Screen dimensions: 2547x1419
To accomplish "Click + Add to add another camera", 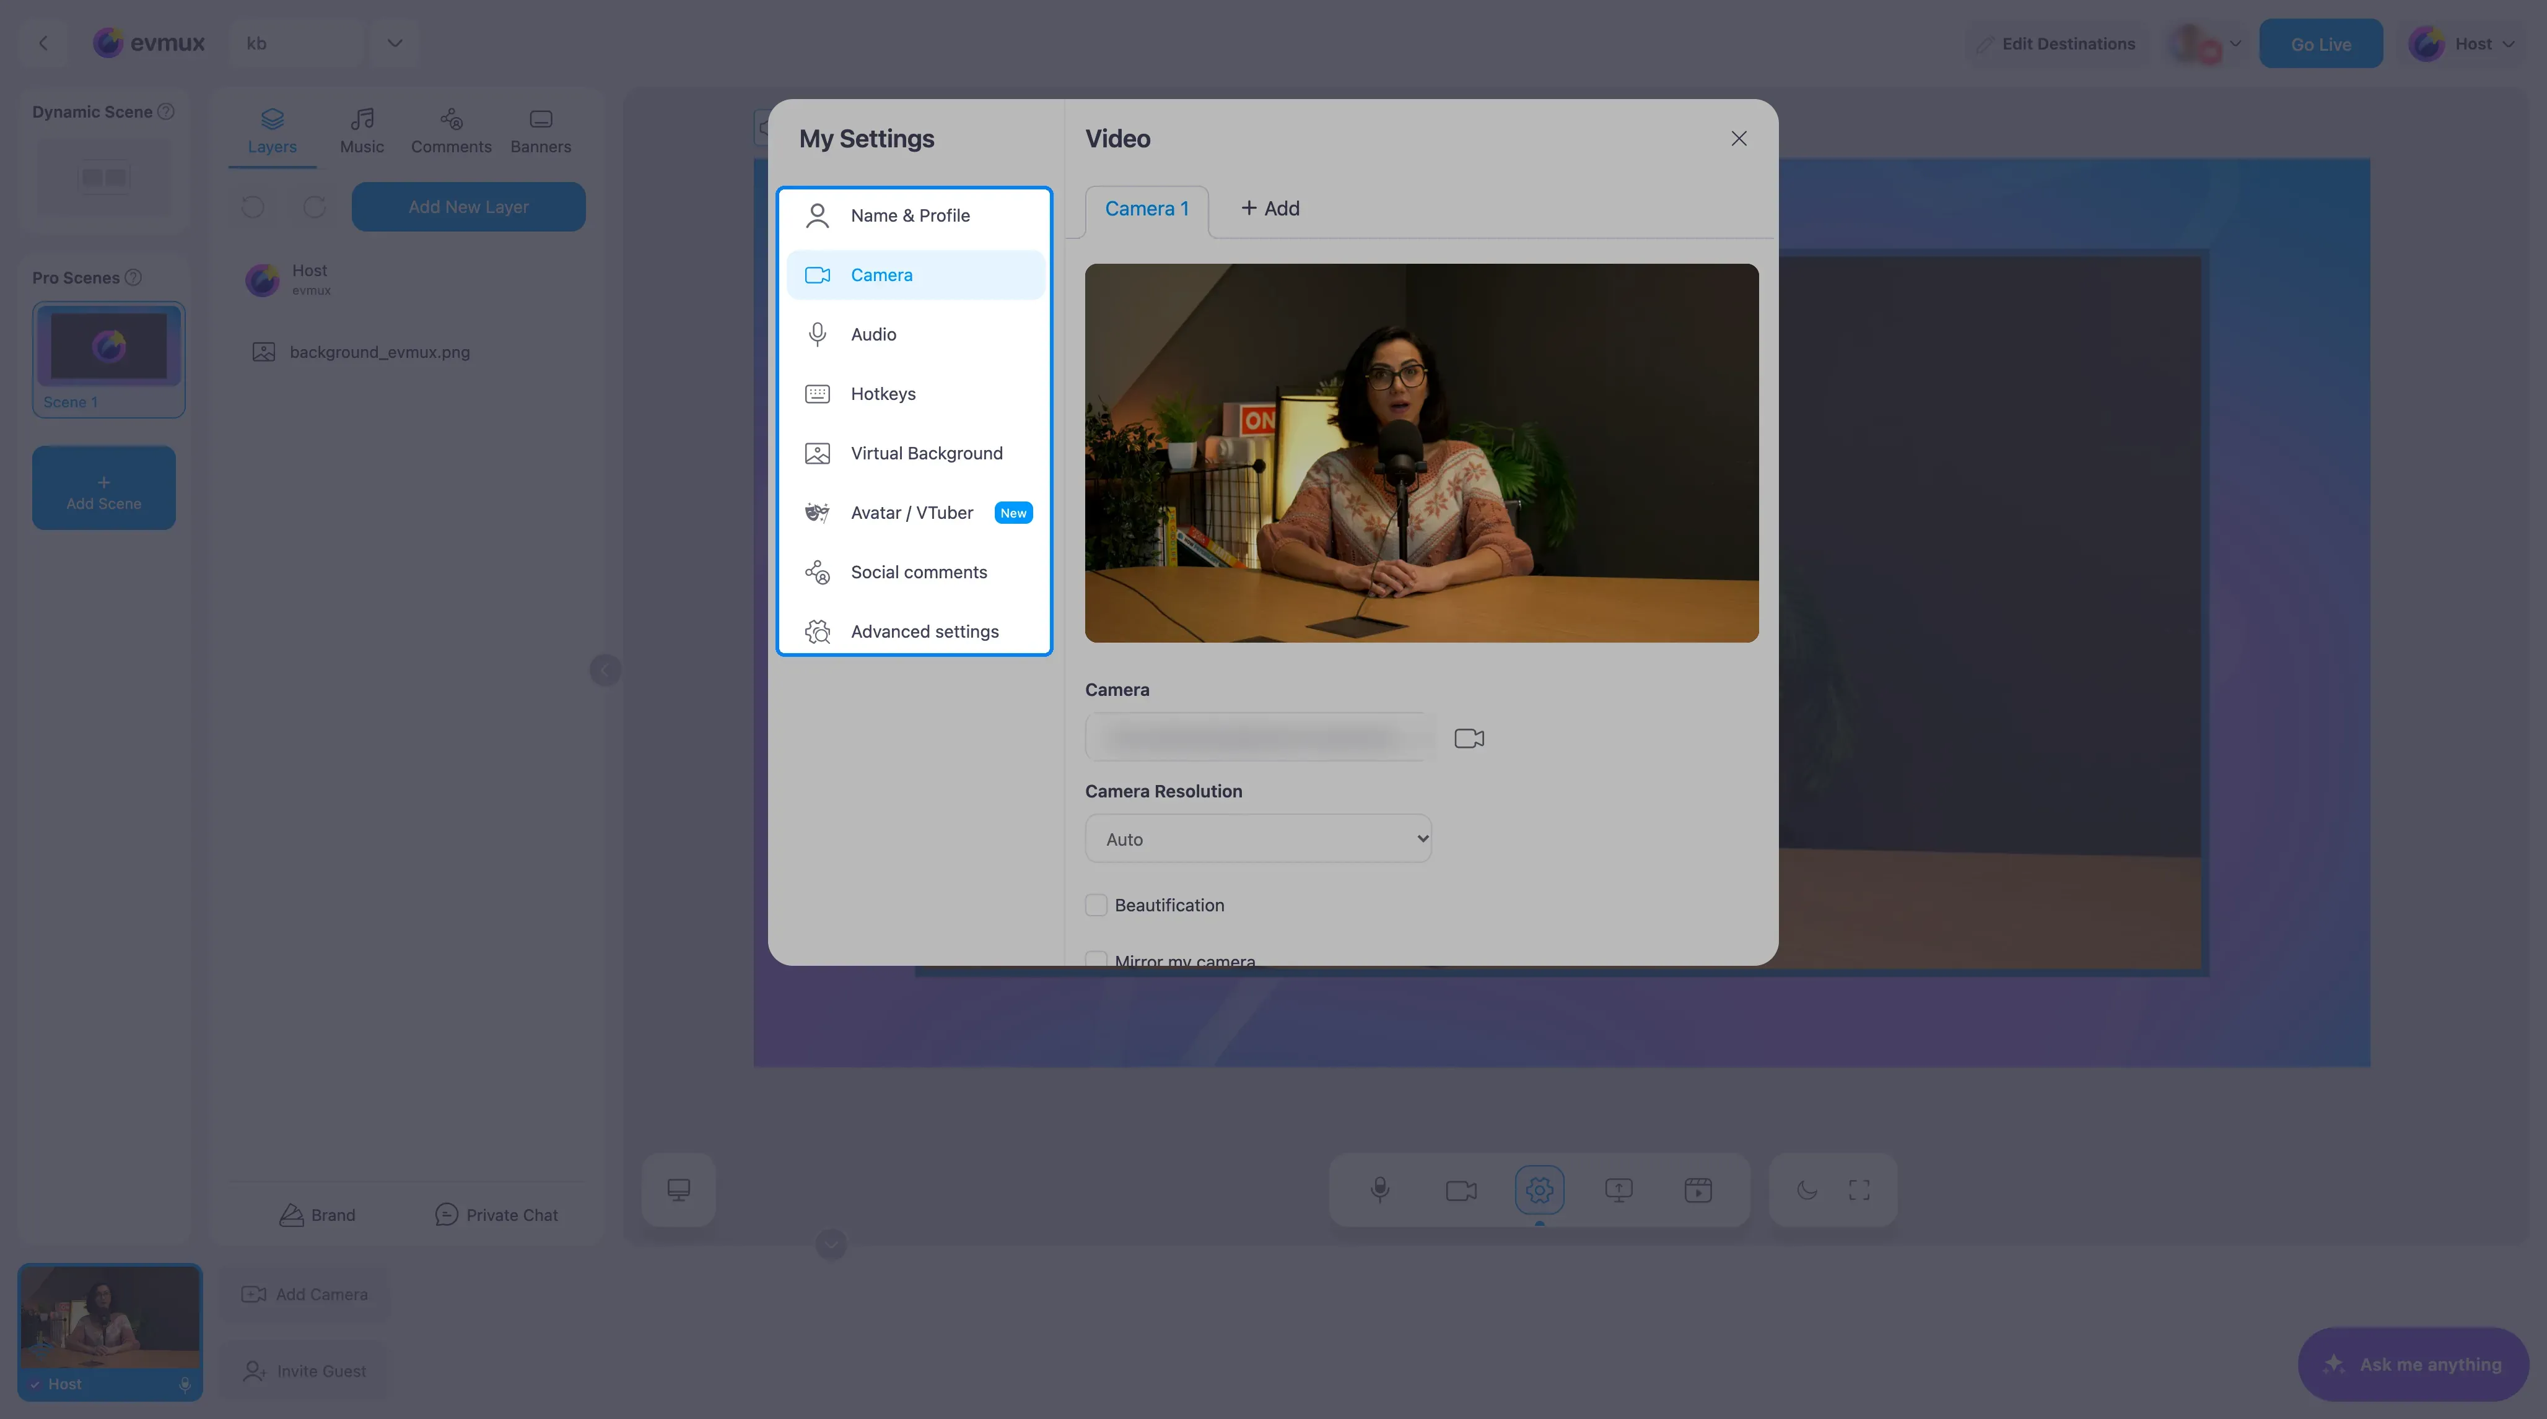I will [x=1270, y=209].
